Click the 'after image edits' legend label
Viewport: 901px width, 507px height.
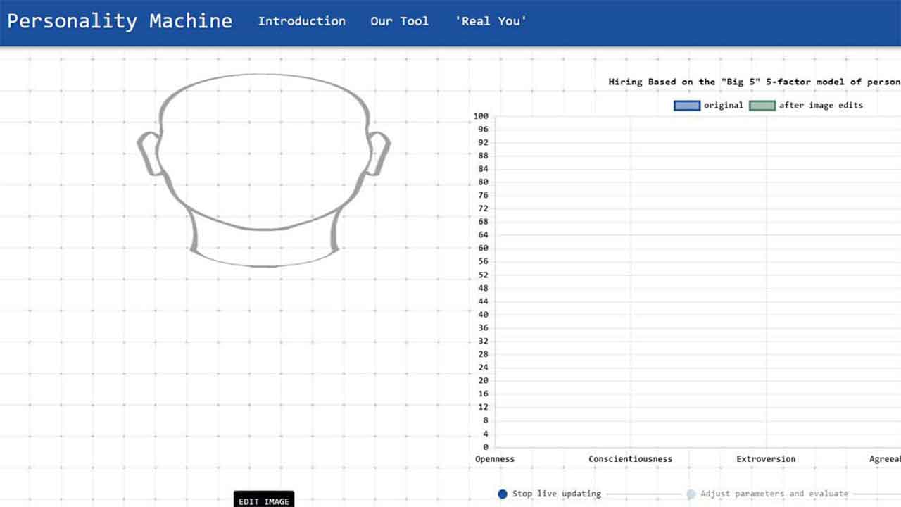point(820,106)
